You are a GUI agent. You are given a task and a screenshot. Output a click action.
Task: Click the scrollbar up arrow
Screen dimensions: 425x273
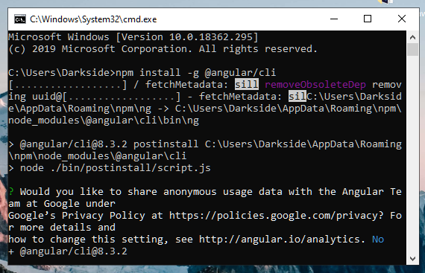click(x=412, y=37)
